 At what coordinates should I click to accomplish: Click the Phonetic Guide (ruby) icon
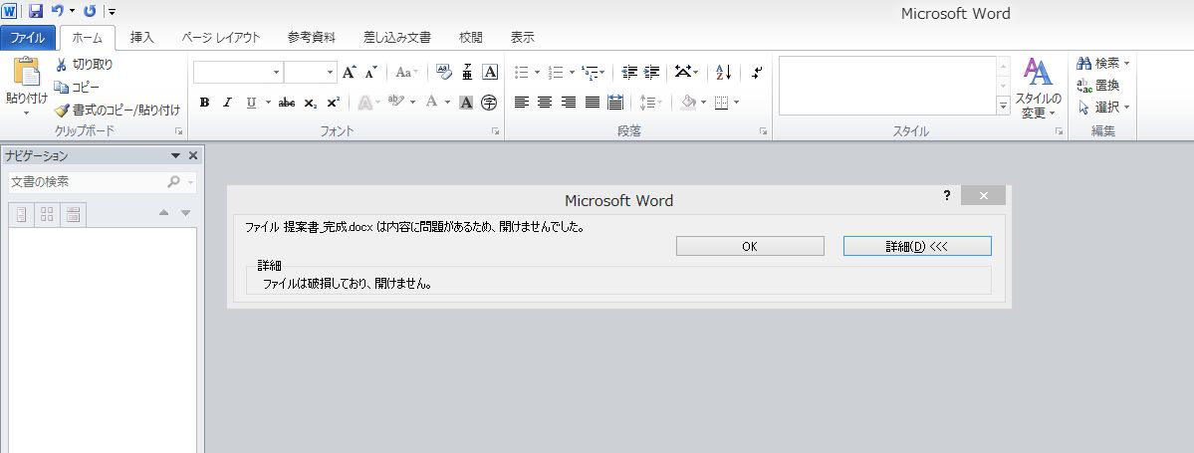click(x=467, y=73)
